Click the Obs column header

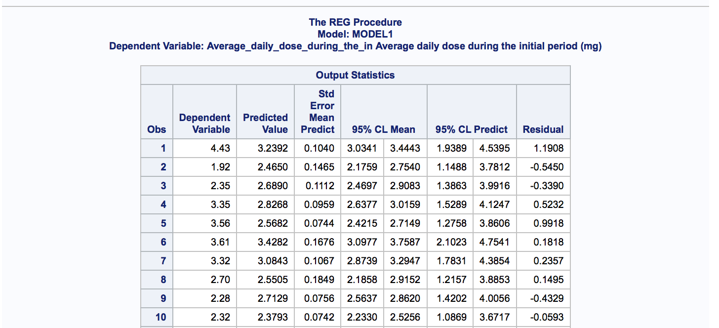coord(157,129)
